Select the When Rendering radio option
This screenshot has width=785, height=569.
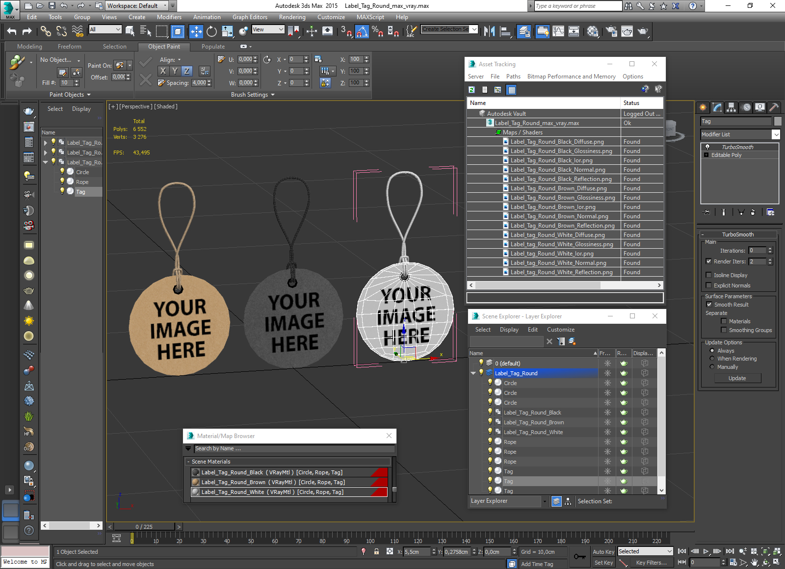point(712,359)
